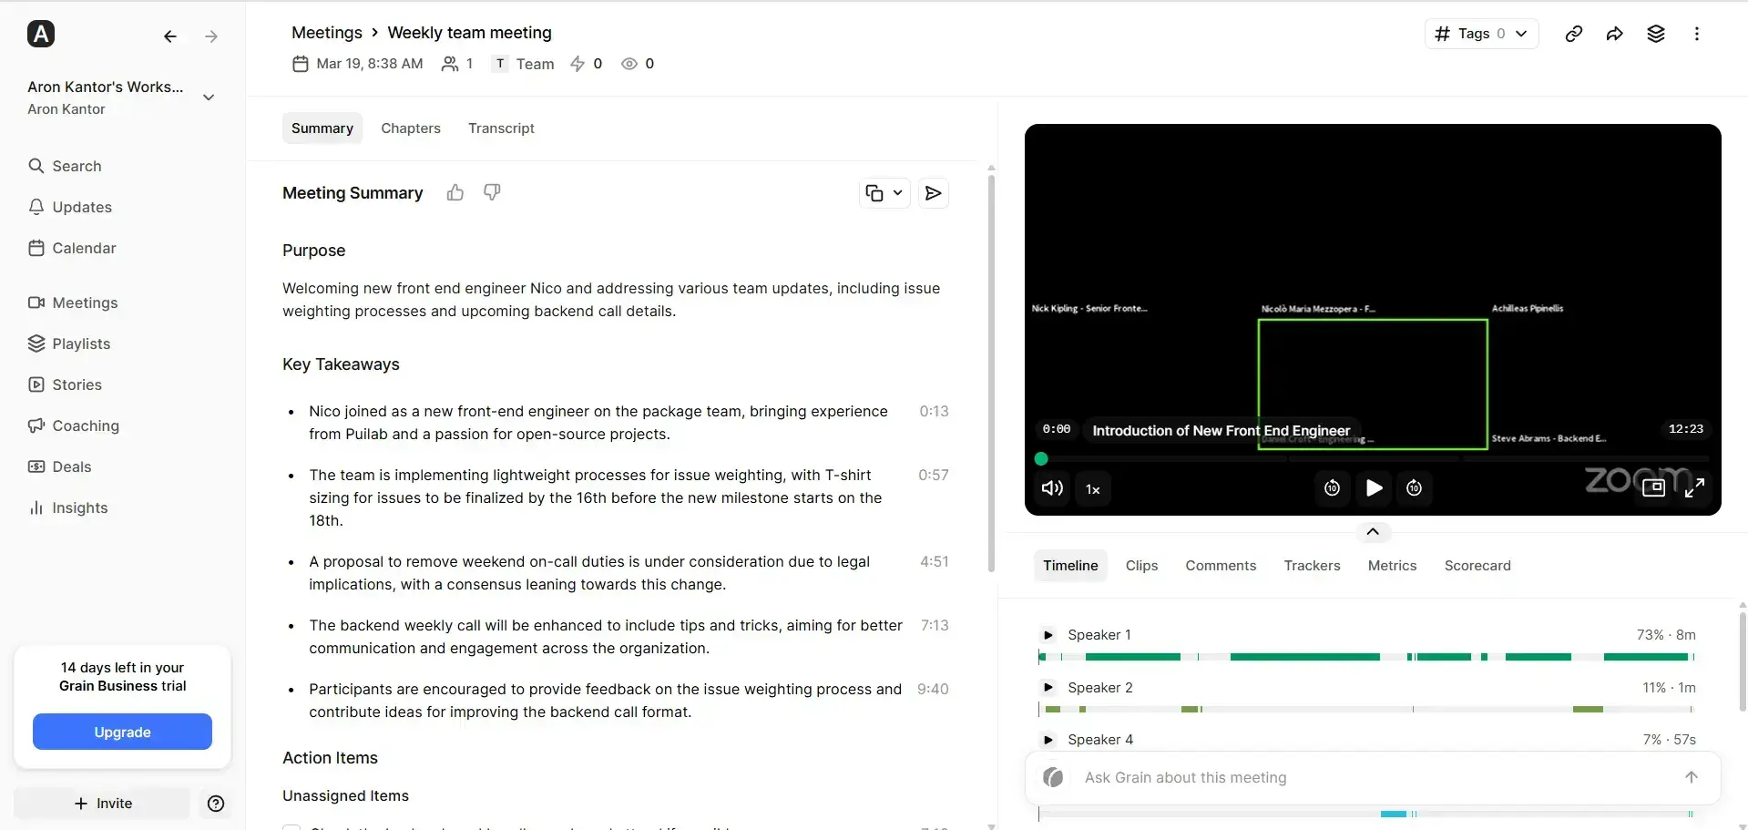Switch to the Transcript tab

click(501, 128)
